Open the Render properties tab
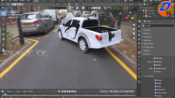 [139, 31]
